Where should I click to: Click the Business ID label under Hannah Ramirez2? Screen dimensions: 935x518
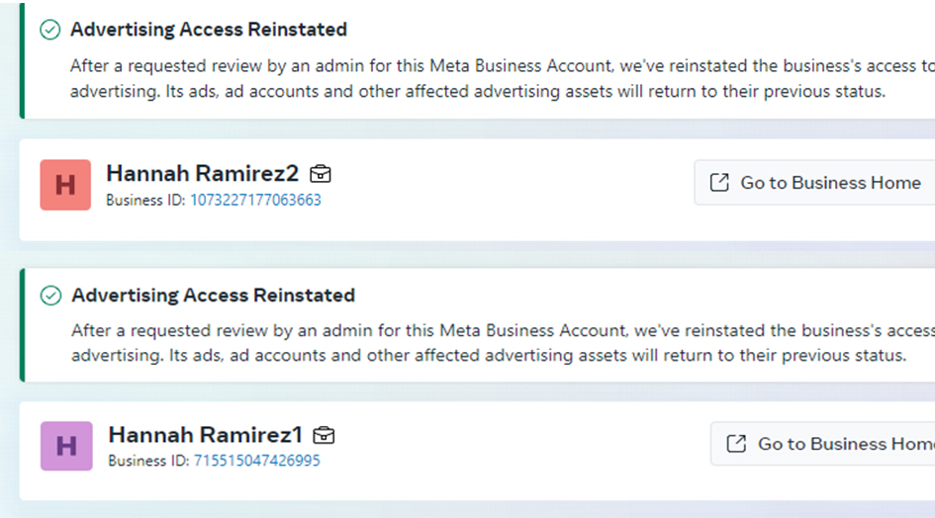[x=145, y=200]
